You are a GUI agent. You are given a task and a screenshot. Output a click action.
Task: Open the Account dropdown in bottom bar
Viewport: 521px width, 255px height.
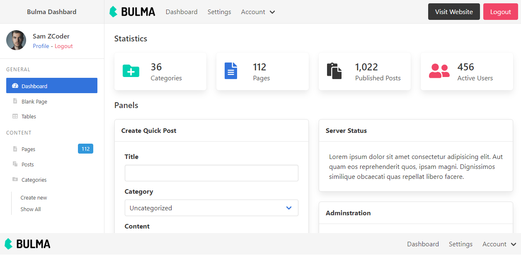pos(499,244)
